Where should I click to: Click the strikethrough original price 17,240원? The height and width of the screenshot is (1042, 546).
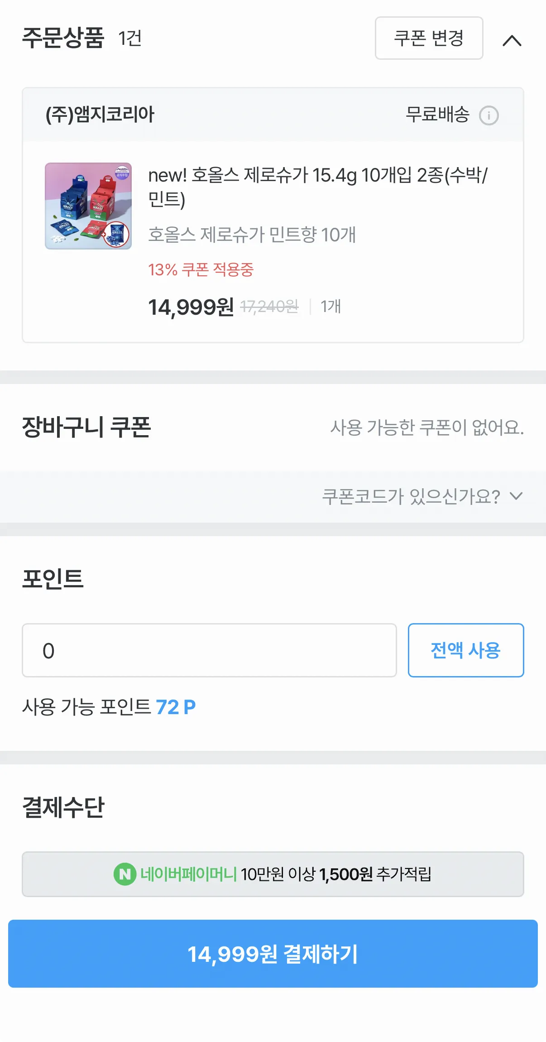pos(269,307)
